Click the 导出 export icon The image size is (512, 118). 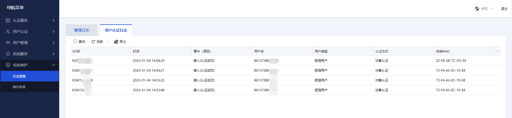coord(116,42)
